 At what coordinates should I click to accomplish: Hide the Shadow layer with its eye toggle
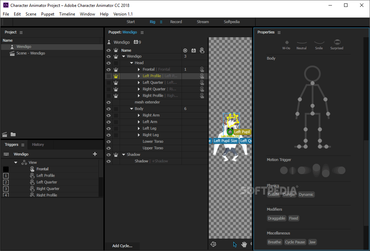[108, 154]
